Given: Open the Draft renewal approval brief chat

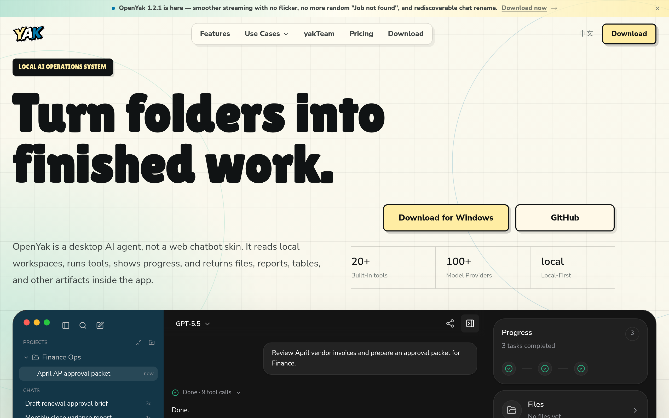Looking at the screenshot, I should click(88, 404).
